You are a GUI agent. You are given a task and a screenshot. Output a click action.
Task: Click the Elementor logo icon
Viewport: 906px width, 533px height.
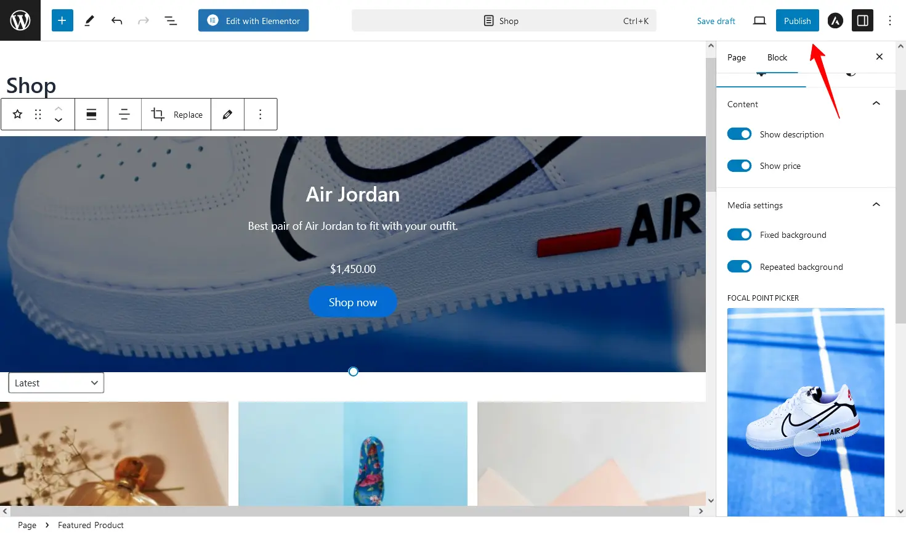tap(212, 20)
